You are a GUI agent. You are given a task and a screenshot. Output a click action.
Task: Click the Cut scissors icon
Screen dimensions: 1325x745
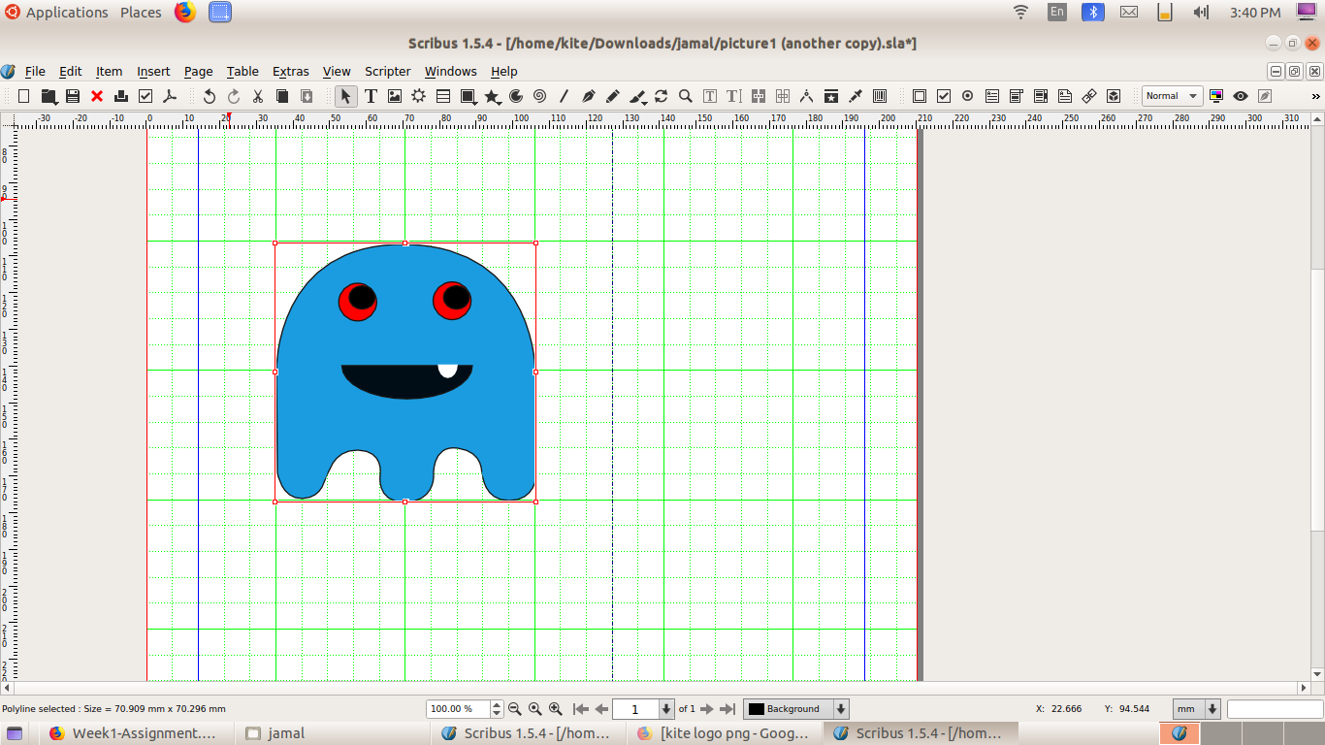258,96
